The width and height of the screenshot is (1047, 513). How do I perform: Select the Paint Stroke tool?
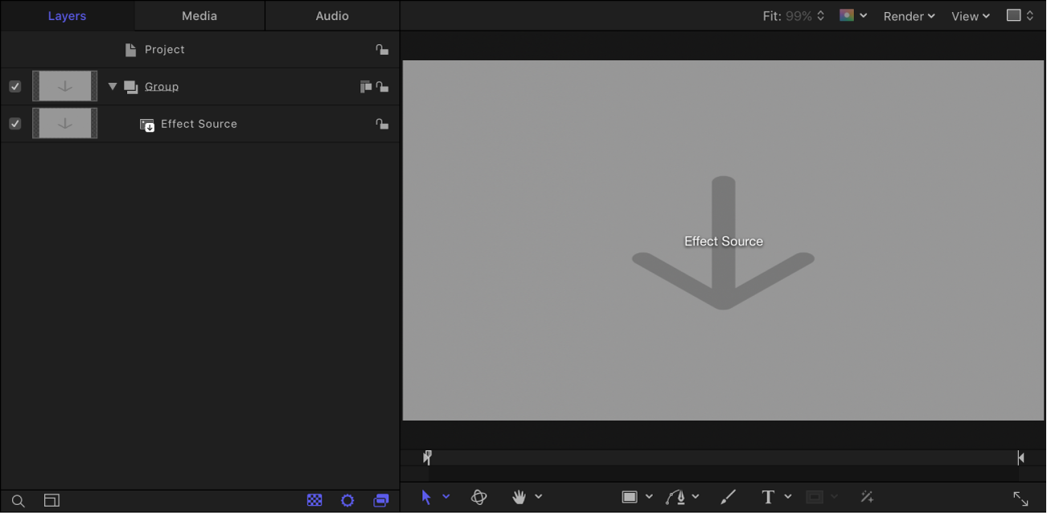point(728,496)
